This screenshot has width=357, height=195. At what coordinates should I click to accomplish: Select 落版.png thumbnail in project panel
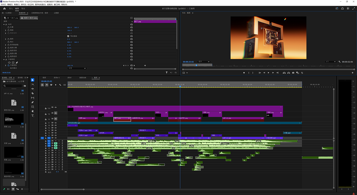point(14,119)
